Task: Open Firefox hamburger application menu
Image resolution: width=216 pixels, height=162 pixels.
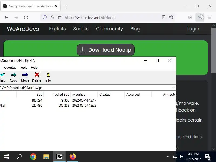Action: click(210, 17)
